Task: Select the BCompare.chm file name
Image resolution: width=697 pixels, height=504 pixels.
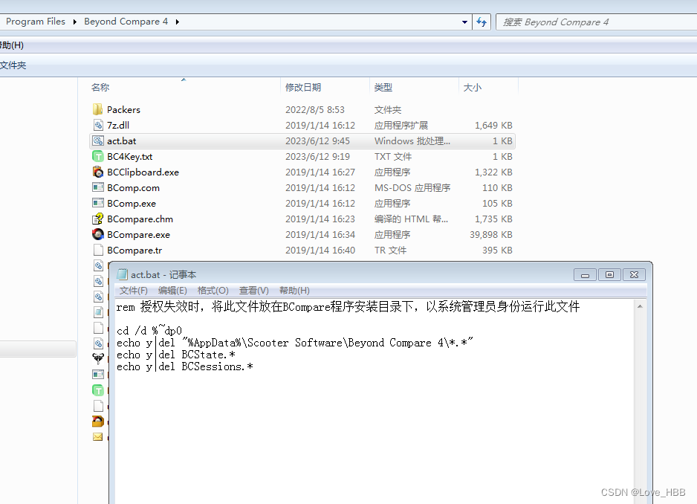Action: pos(140,219)
